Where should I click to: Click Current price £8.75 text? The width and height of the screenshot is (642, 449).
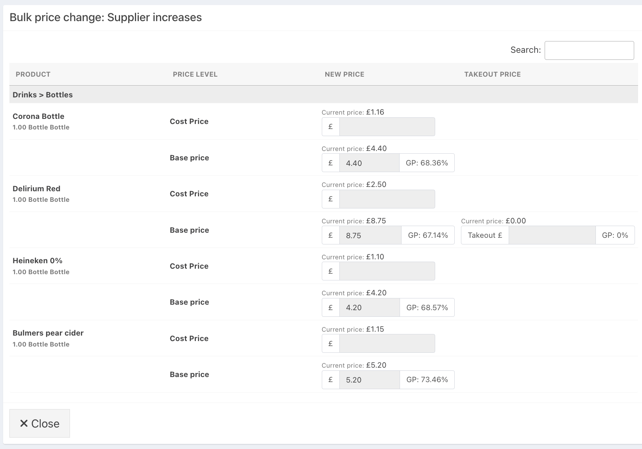(x=354, y=221)
